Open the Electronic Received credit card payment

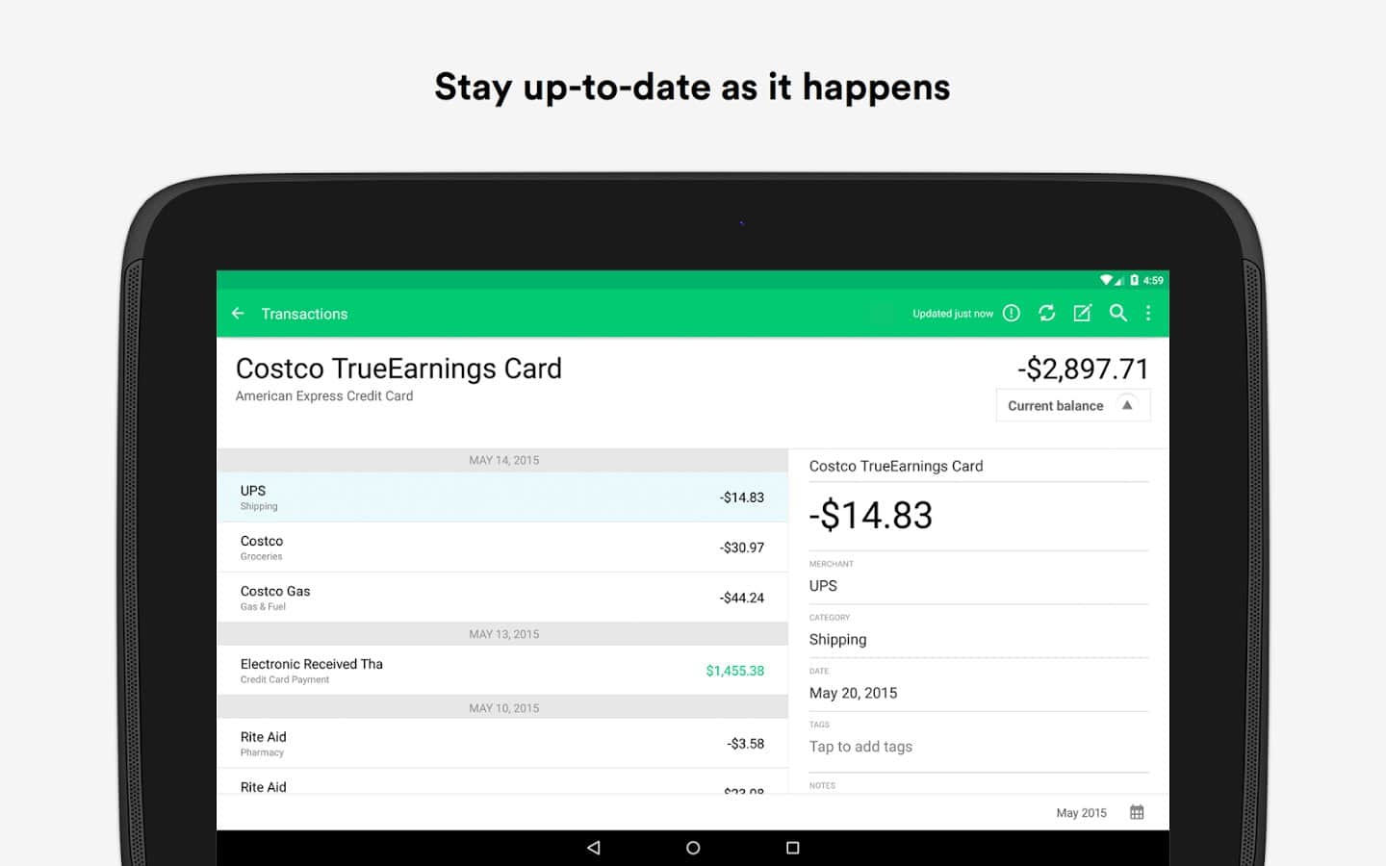[x=501, y=671]
